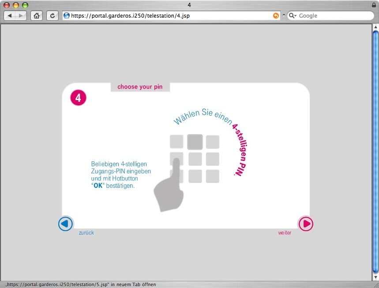Screen dimensions: 379x288
Task: Click 'Beliebigen 4-stelligen' text line
Action: (119, 164)
